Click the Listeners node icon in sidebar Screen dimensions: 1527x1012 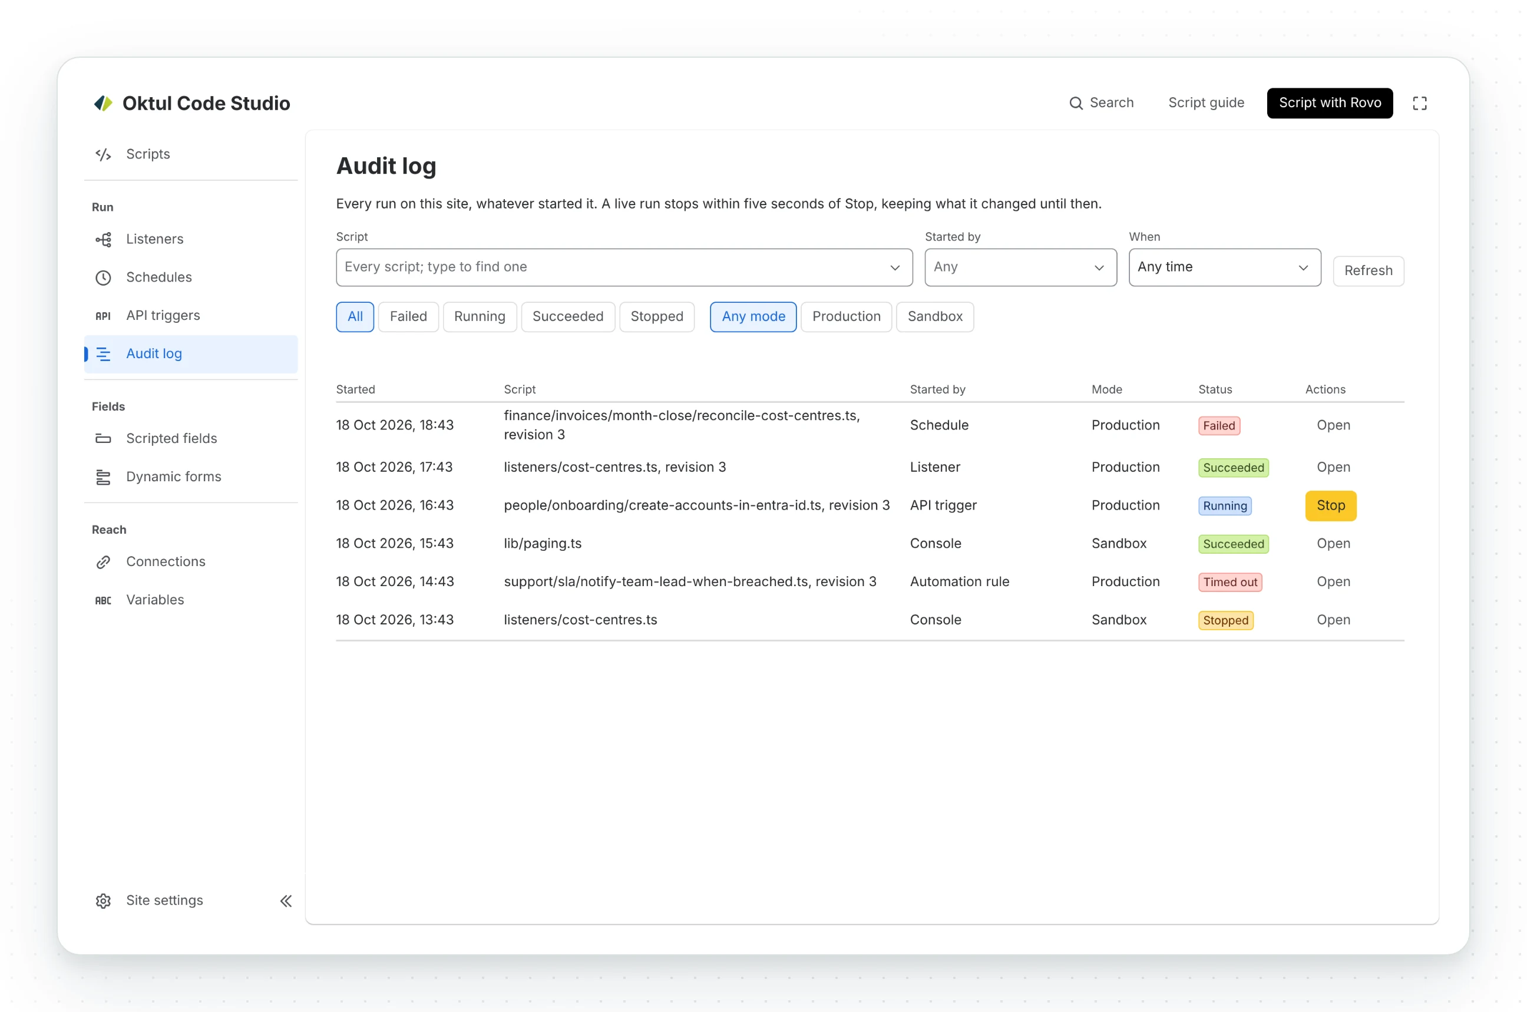[x=103, y=239]
